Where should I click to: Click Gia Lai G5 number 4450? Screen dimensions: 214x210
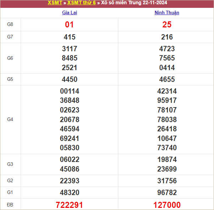[69, 79]
